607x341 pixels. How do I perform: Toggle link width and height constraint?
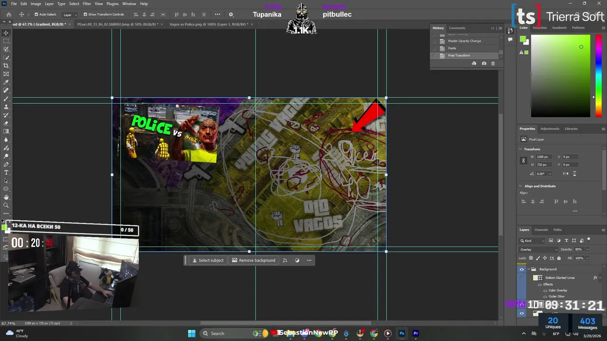point(524,161)
